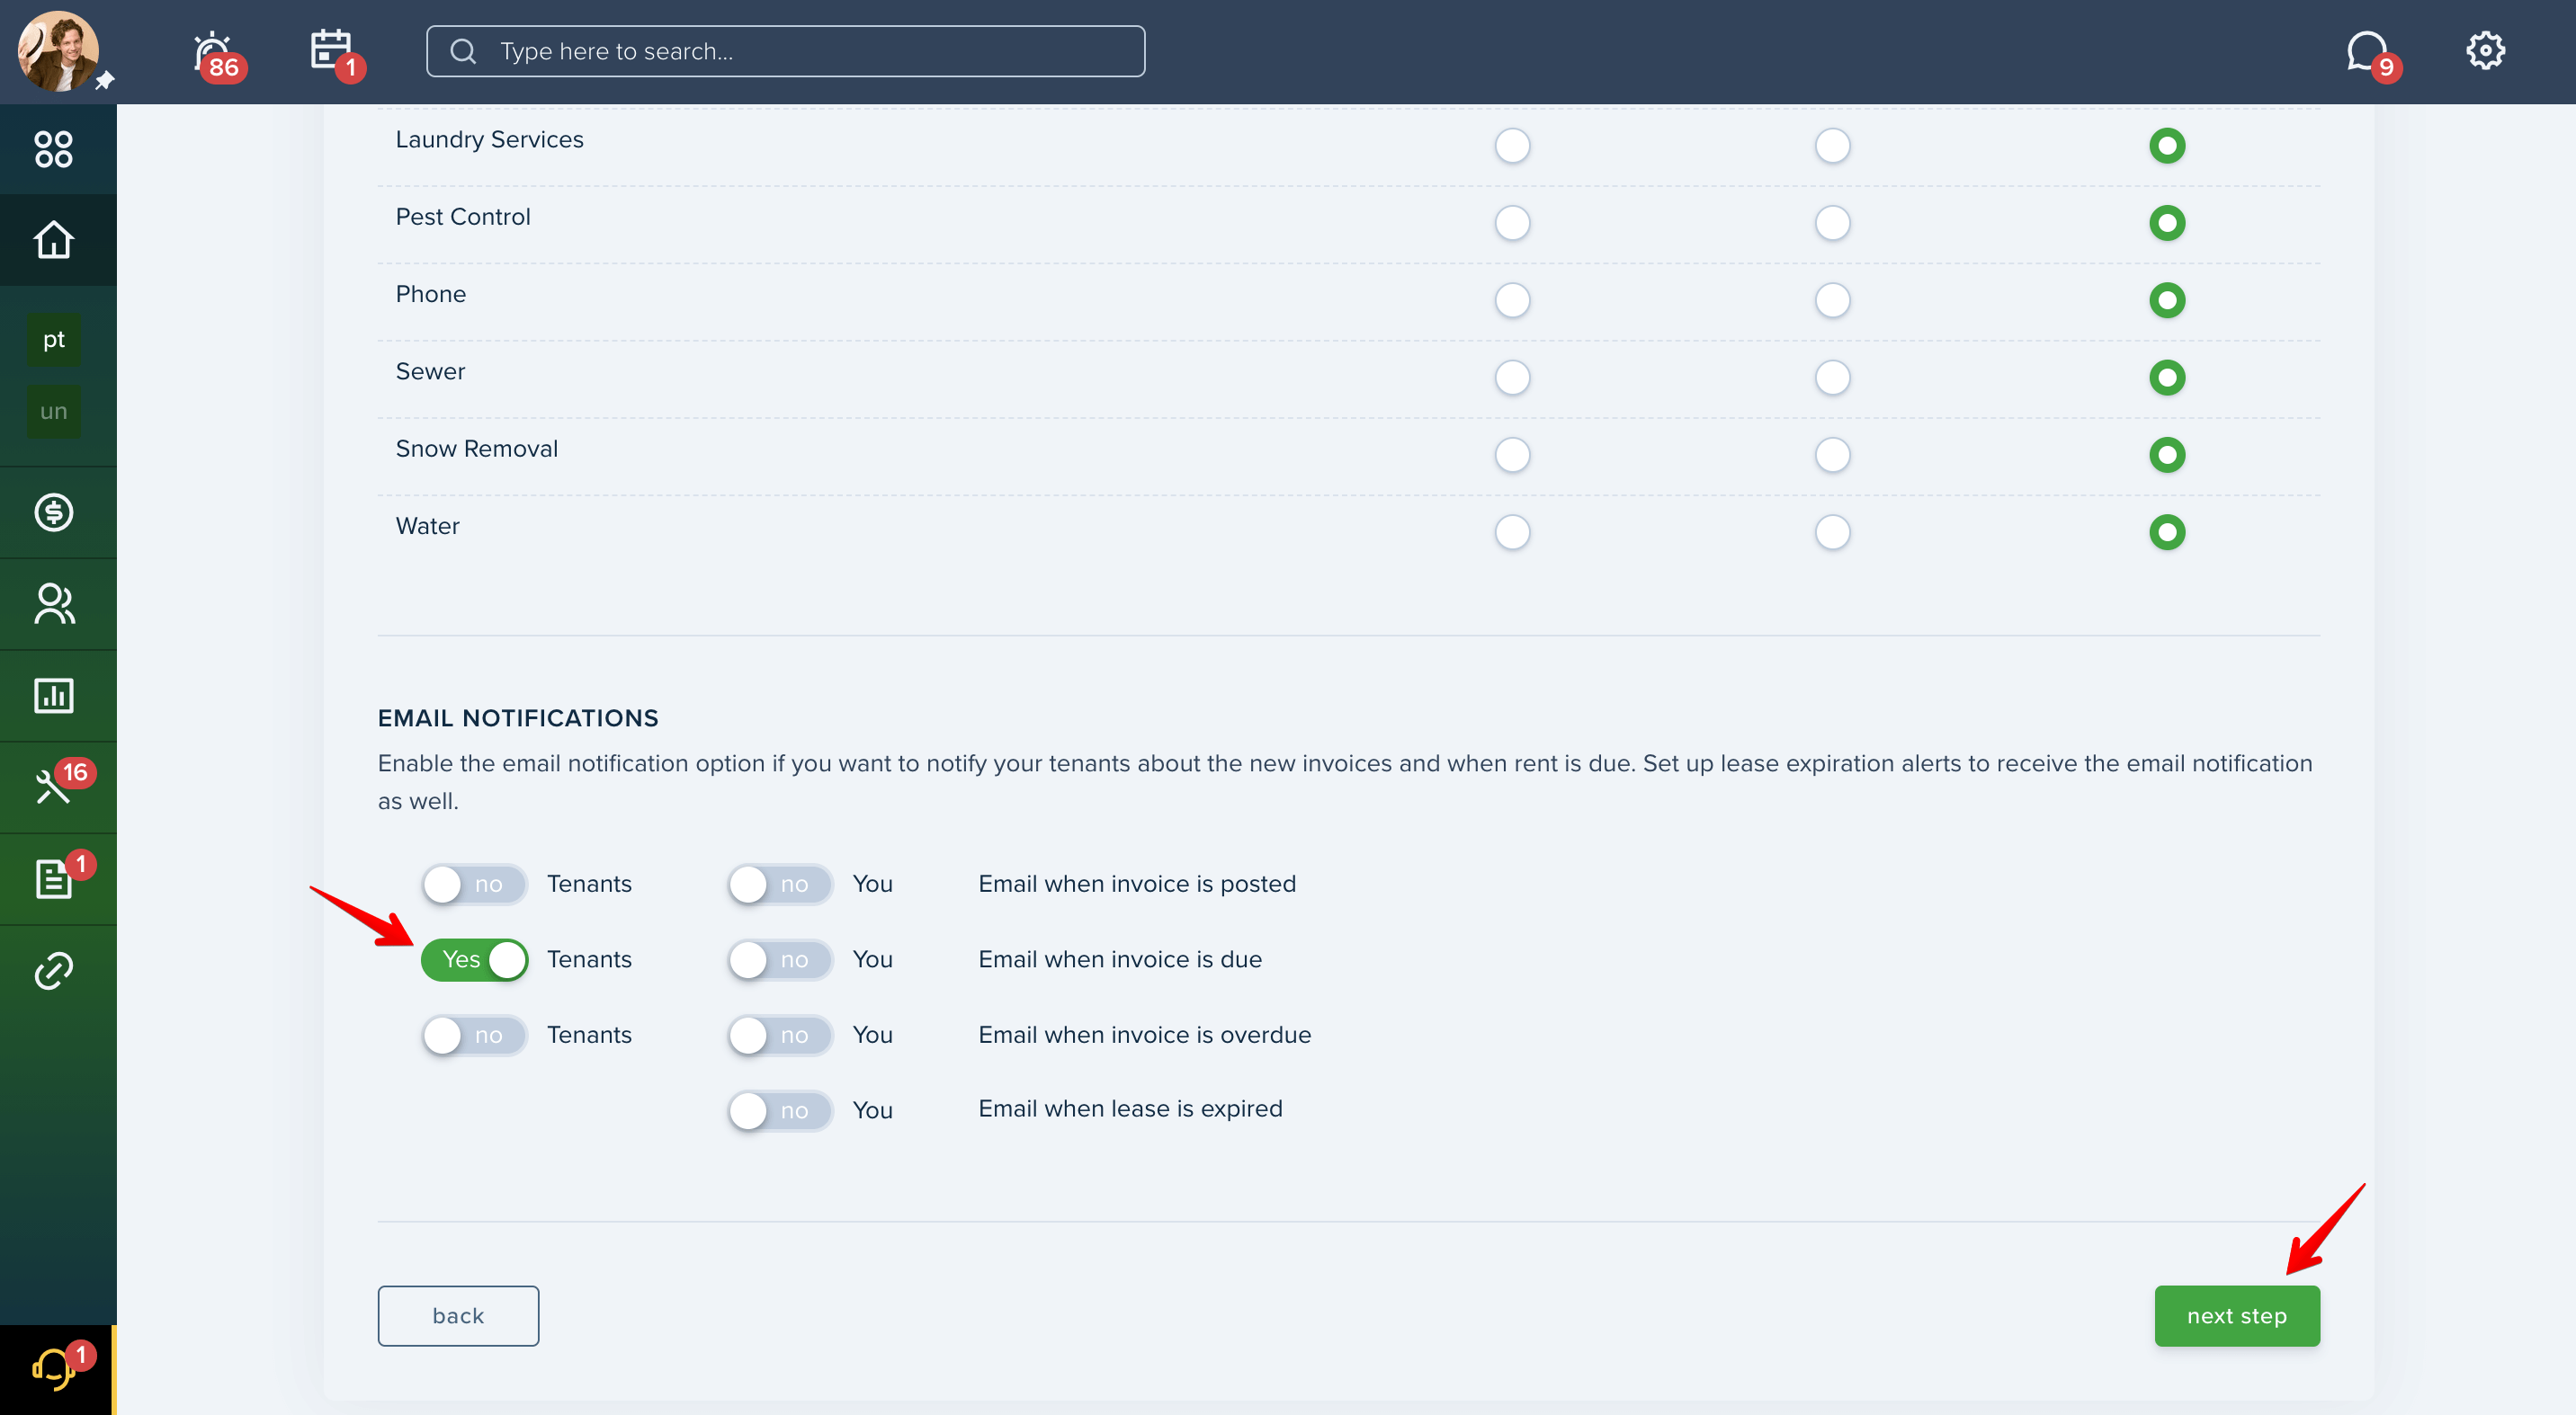Select the green third radio for Laundry Services

(2167, 146)
